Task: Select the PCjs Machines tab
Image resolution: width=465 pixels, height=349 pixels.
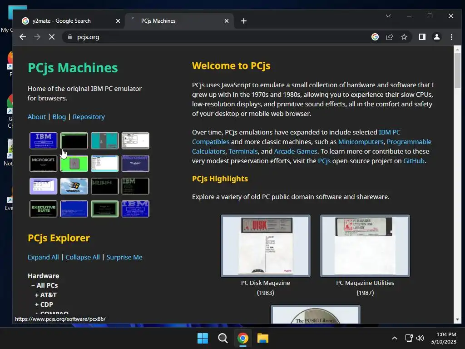Action: pos(179,21)
